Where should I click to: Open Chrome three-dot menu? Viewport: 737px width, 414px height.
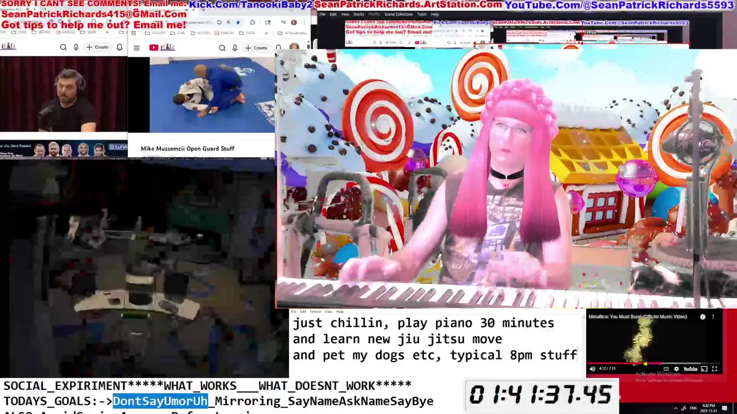pos(304,22)
